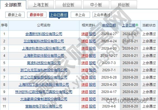Click the 相关资料 column header
This screenshot has height=110, width=158.
(88, 25)
